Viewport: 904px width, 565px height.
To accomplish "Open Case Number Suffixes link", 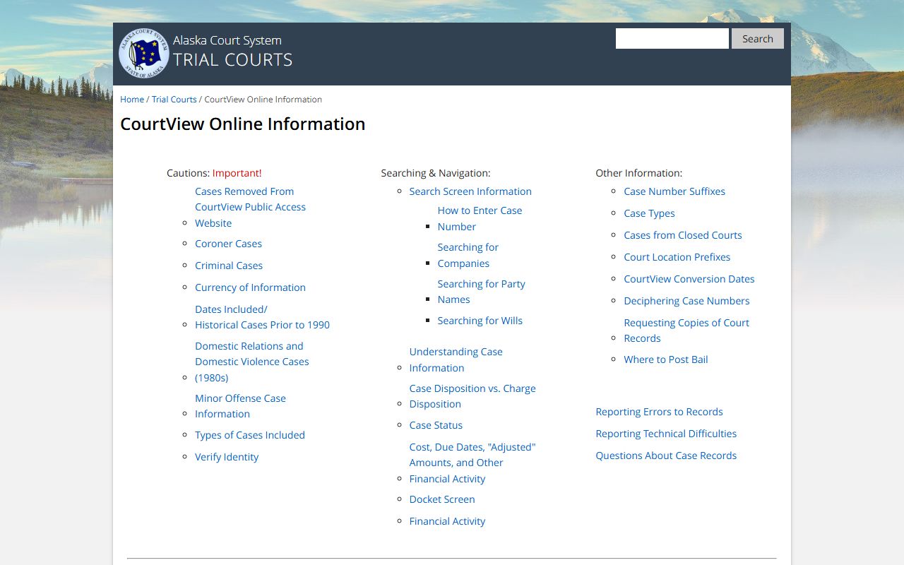I will click(x=674, y=191).
